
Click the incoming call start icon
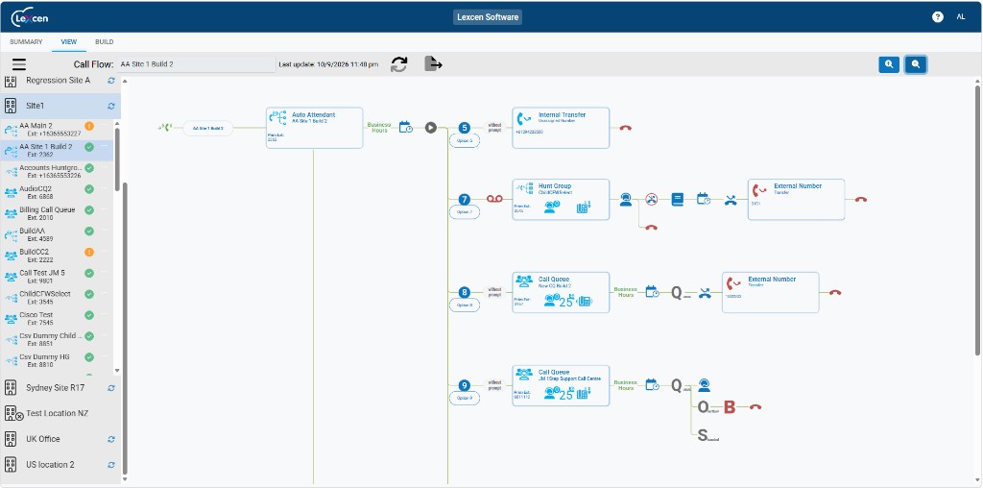tap(165, 128)
